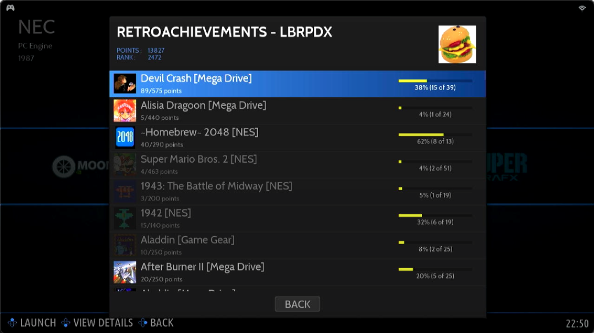Click the 1942 NES game icon
The width and height of the screenshot is (594, 333).
[x=125, y=218]
